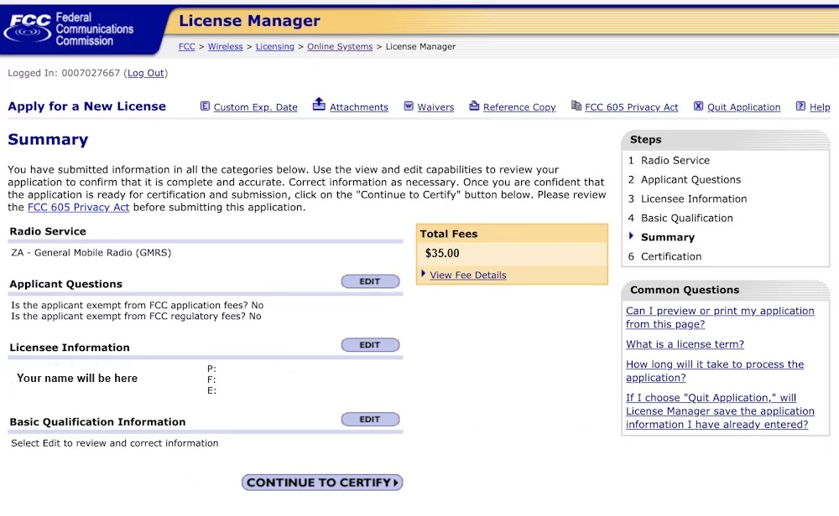Click the Reference Copy printer icon
Screen dimensions: 839x516
coord(474,106)
